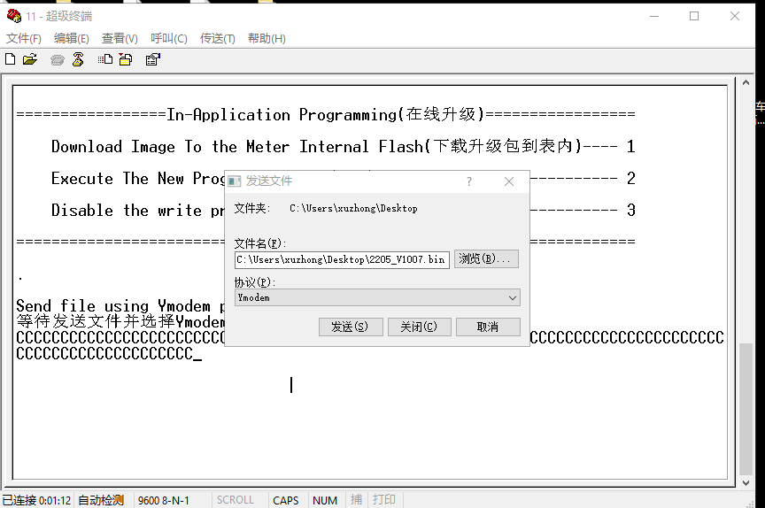The image size is (765, 508).
Task: Open the 帮助(H) menu
Action: tap(267, 38)
